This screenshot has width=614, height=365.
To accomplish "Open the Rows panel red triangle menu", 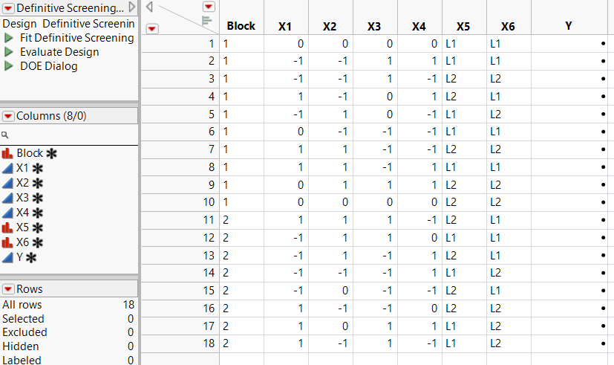I will [x=8, y=289].
